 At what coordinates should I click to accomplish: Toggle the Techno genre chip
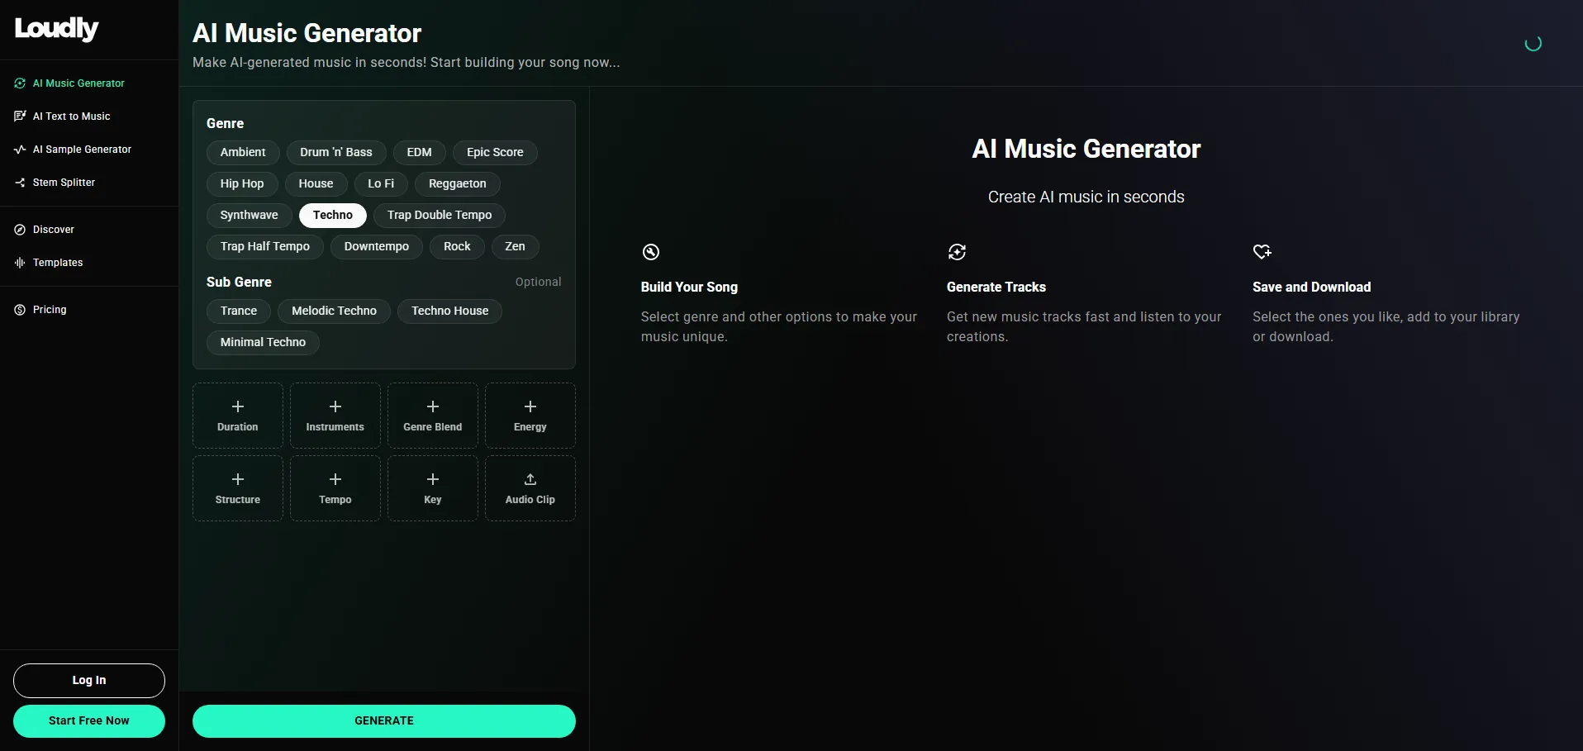[332, 216]
